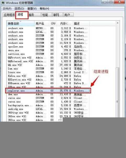Select the explorer.exe process row
This screenshot has height=158, width=126.
point(48,91)
